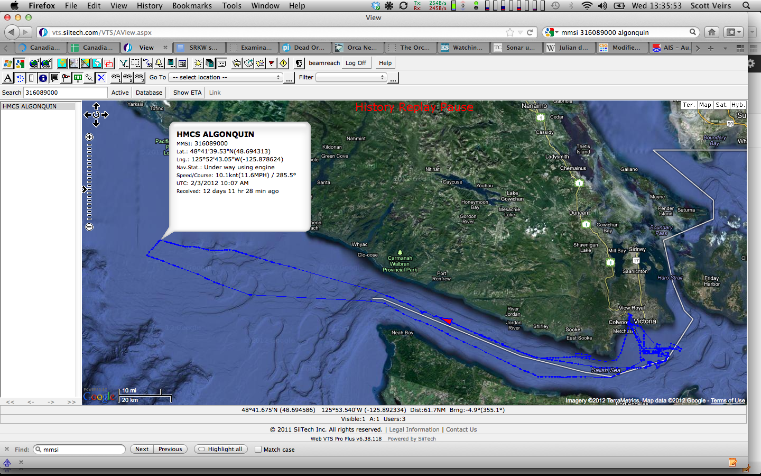Click the Google map provider icon
This screenshot has width=761, height=476.
(x=20, y=63)
